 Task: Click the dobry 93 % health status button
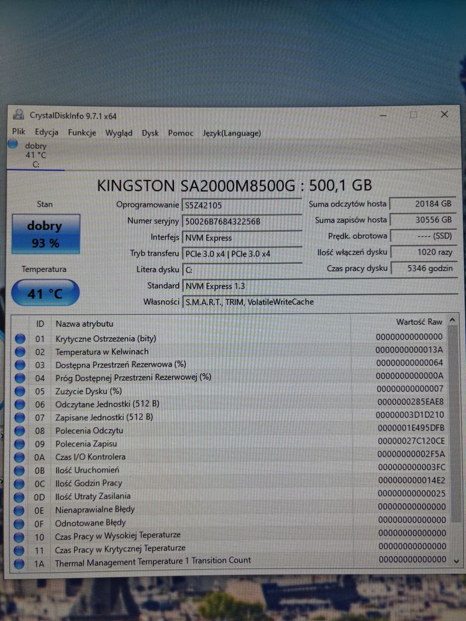45,233
